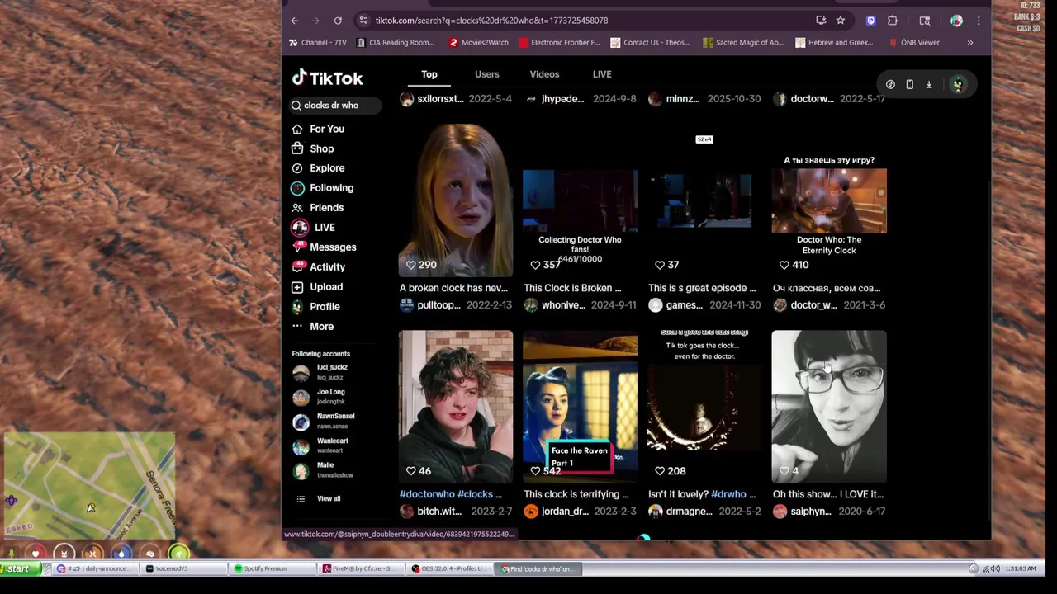Click the get app phone icon
Image resolution: width=1057 pixels, height=594 pixels.
coord(909,84)
